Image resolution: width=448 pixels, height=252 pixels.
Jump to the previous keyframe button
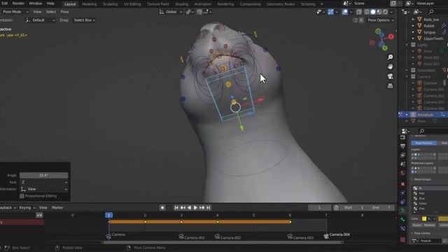click(x=183, y=208)
